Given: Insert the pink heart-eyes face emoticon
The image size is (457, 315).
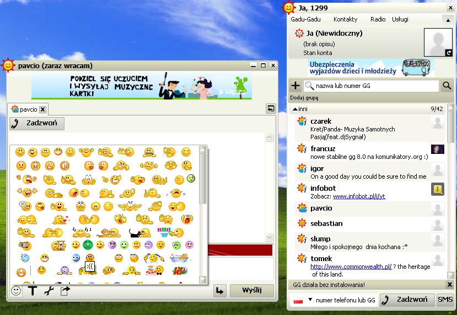Looking at the screenshot, I should tap(189, 245).
